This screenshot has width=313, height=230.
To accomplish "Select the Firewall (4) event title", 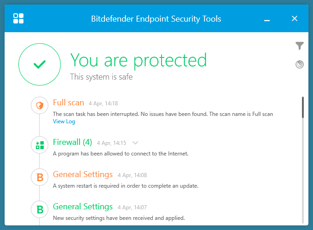I will 72,142.
